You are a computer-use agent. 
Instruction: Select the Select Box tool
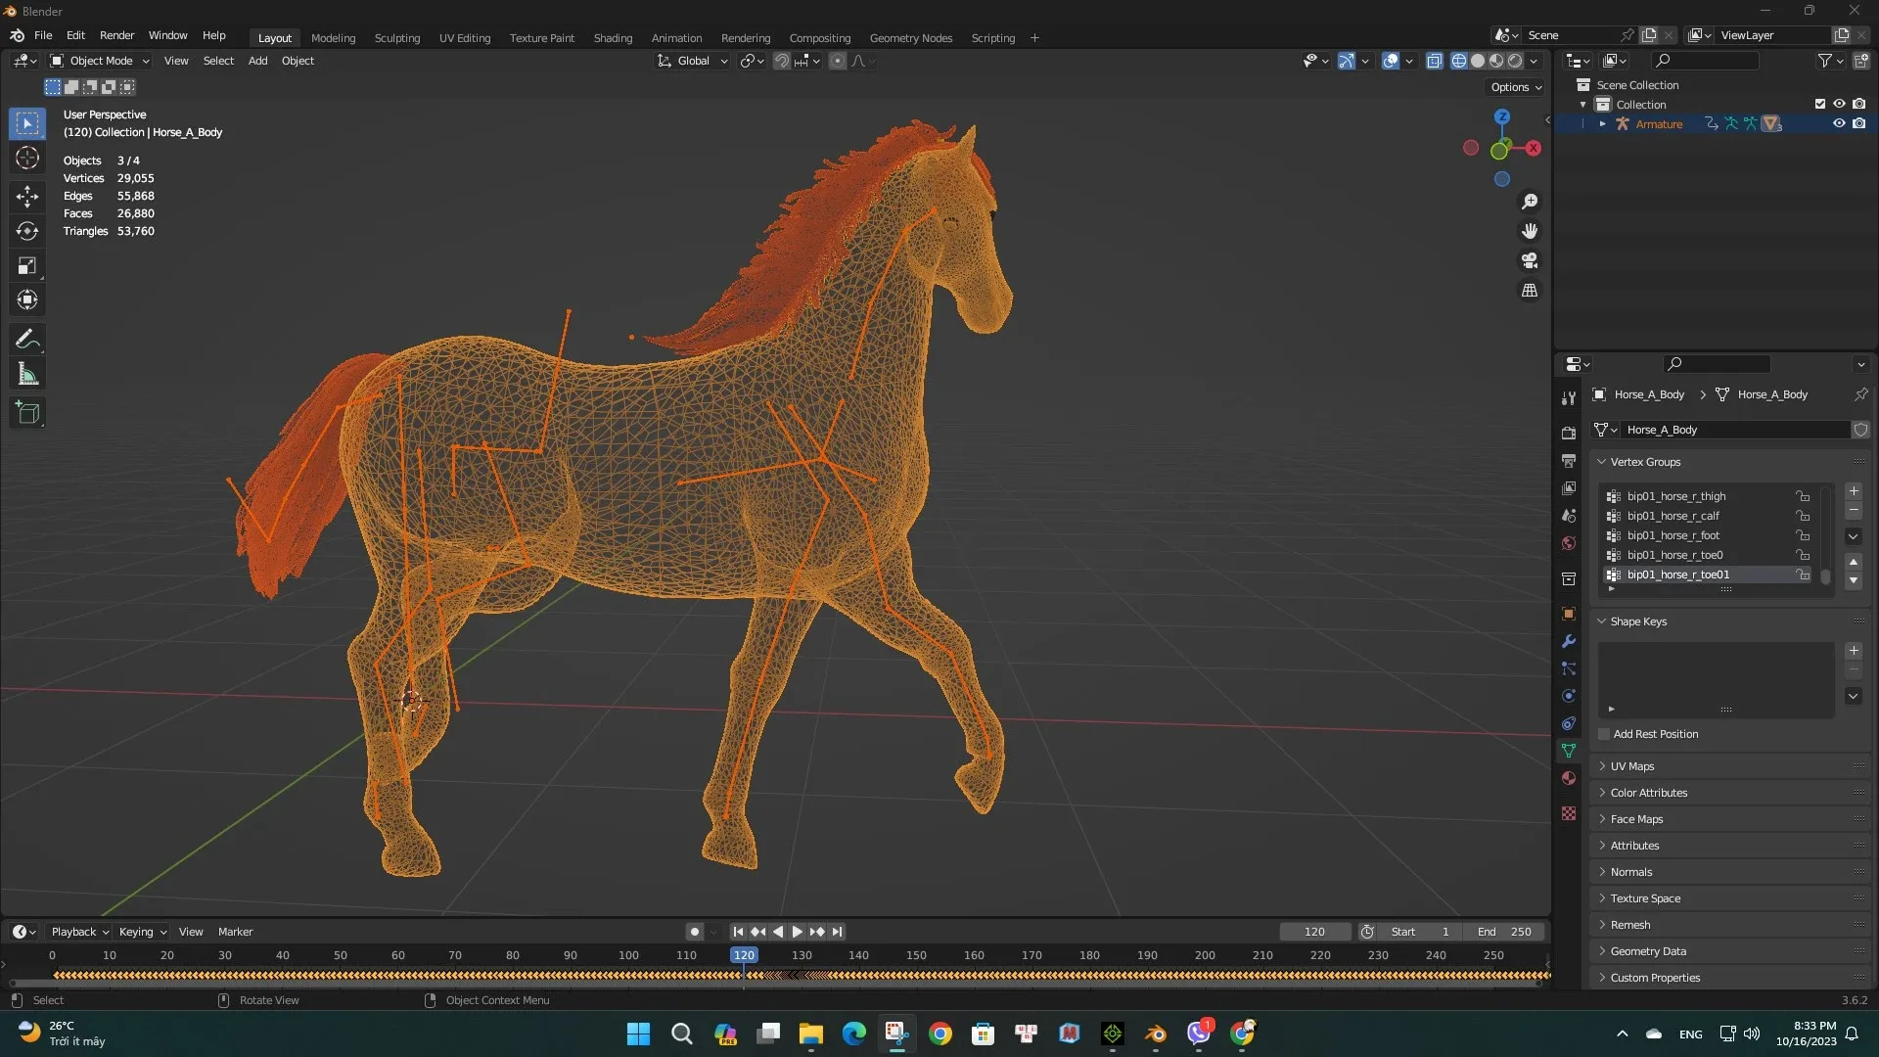(27, 123)
